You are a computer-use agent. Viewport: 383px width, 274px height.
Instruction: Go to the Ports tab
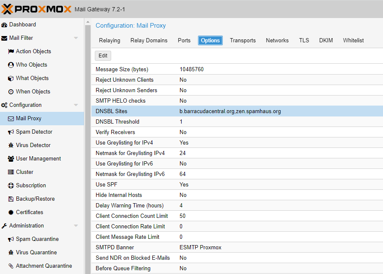point(184,41)
